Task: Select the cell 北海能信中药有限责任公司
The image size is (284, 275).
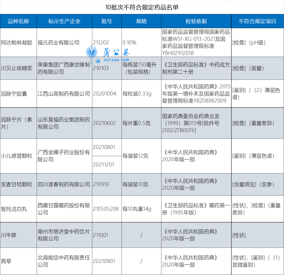Action: pyautogui.click(x=64, y=261)
